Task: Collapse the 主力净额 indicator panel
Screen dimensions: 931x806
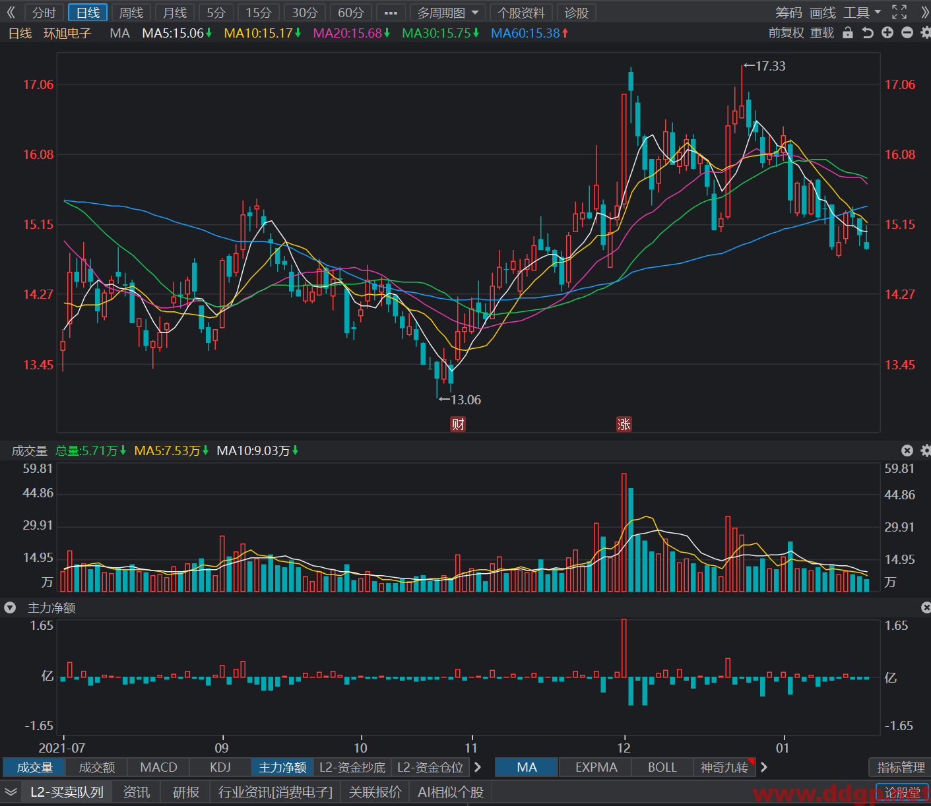Action: pos(10,607)
